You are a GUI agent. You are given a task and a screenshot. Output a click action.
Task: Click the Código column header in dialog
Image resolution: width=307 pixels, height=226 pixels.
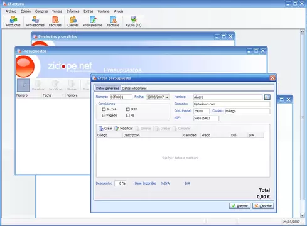109,135
